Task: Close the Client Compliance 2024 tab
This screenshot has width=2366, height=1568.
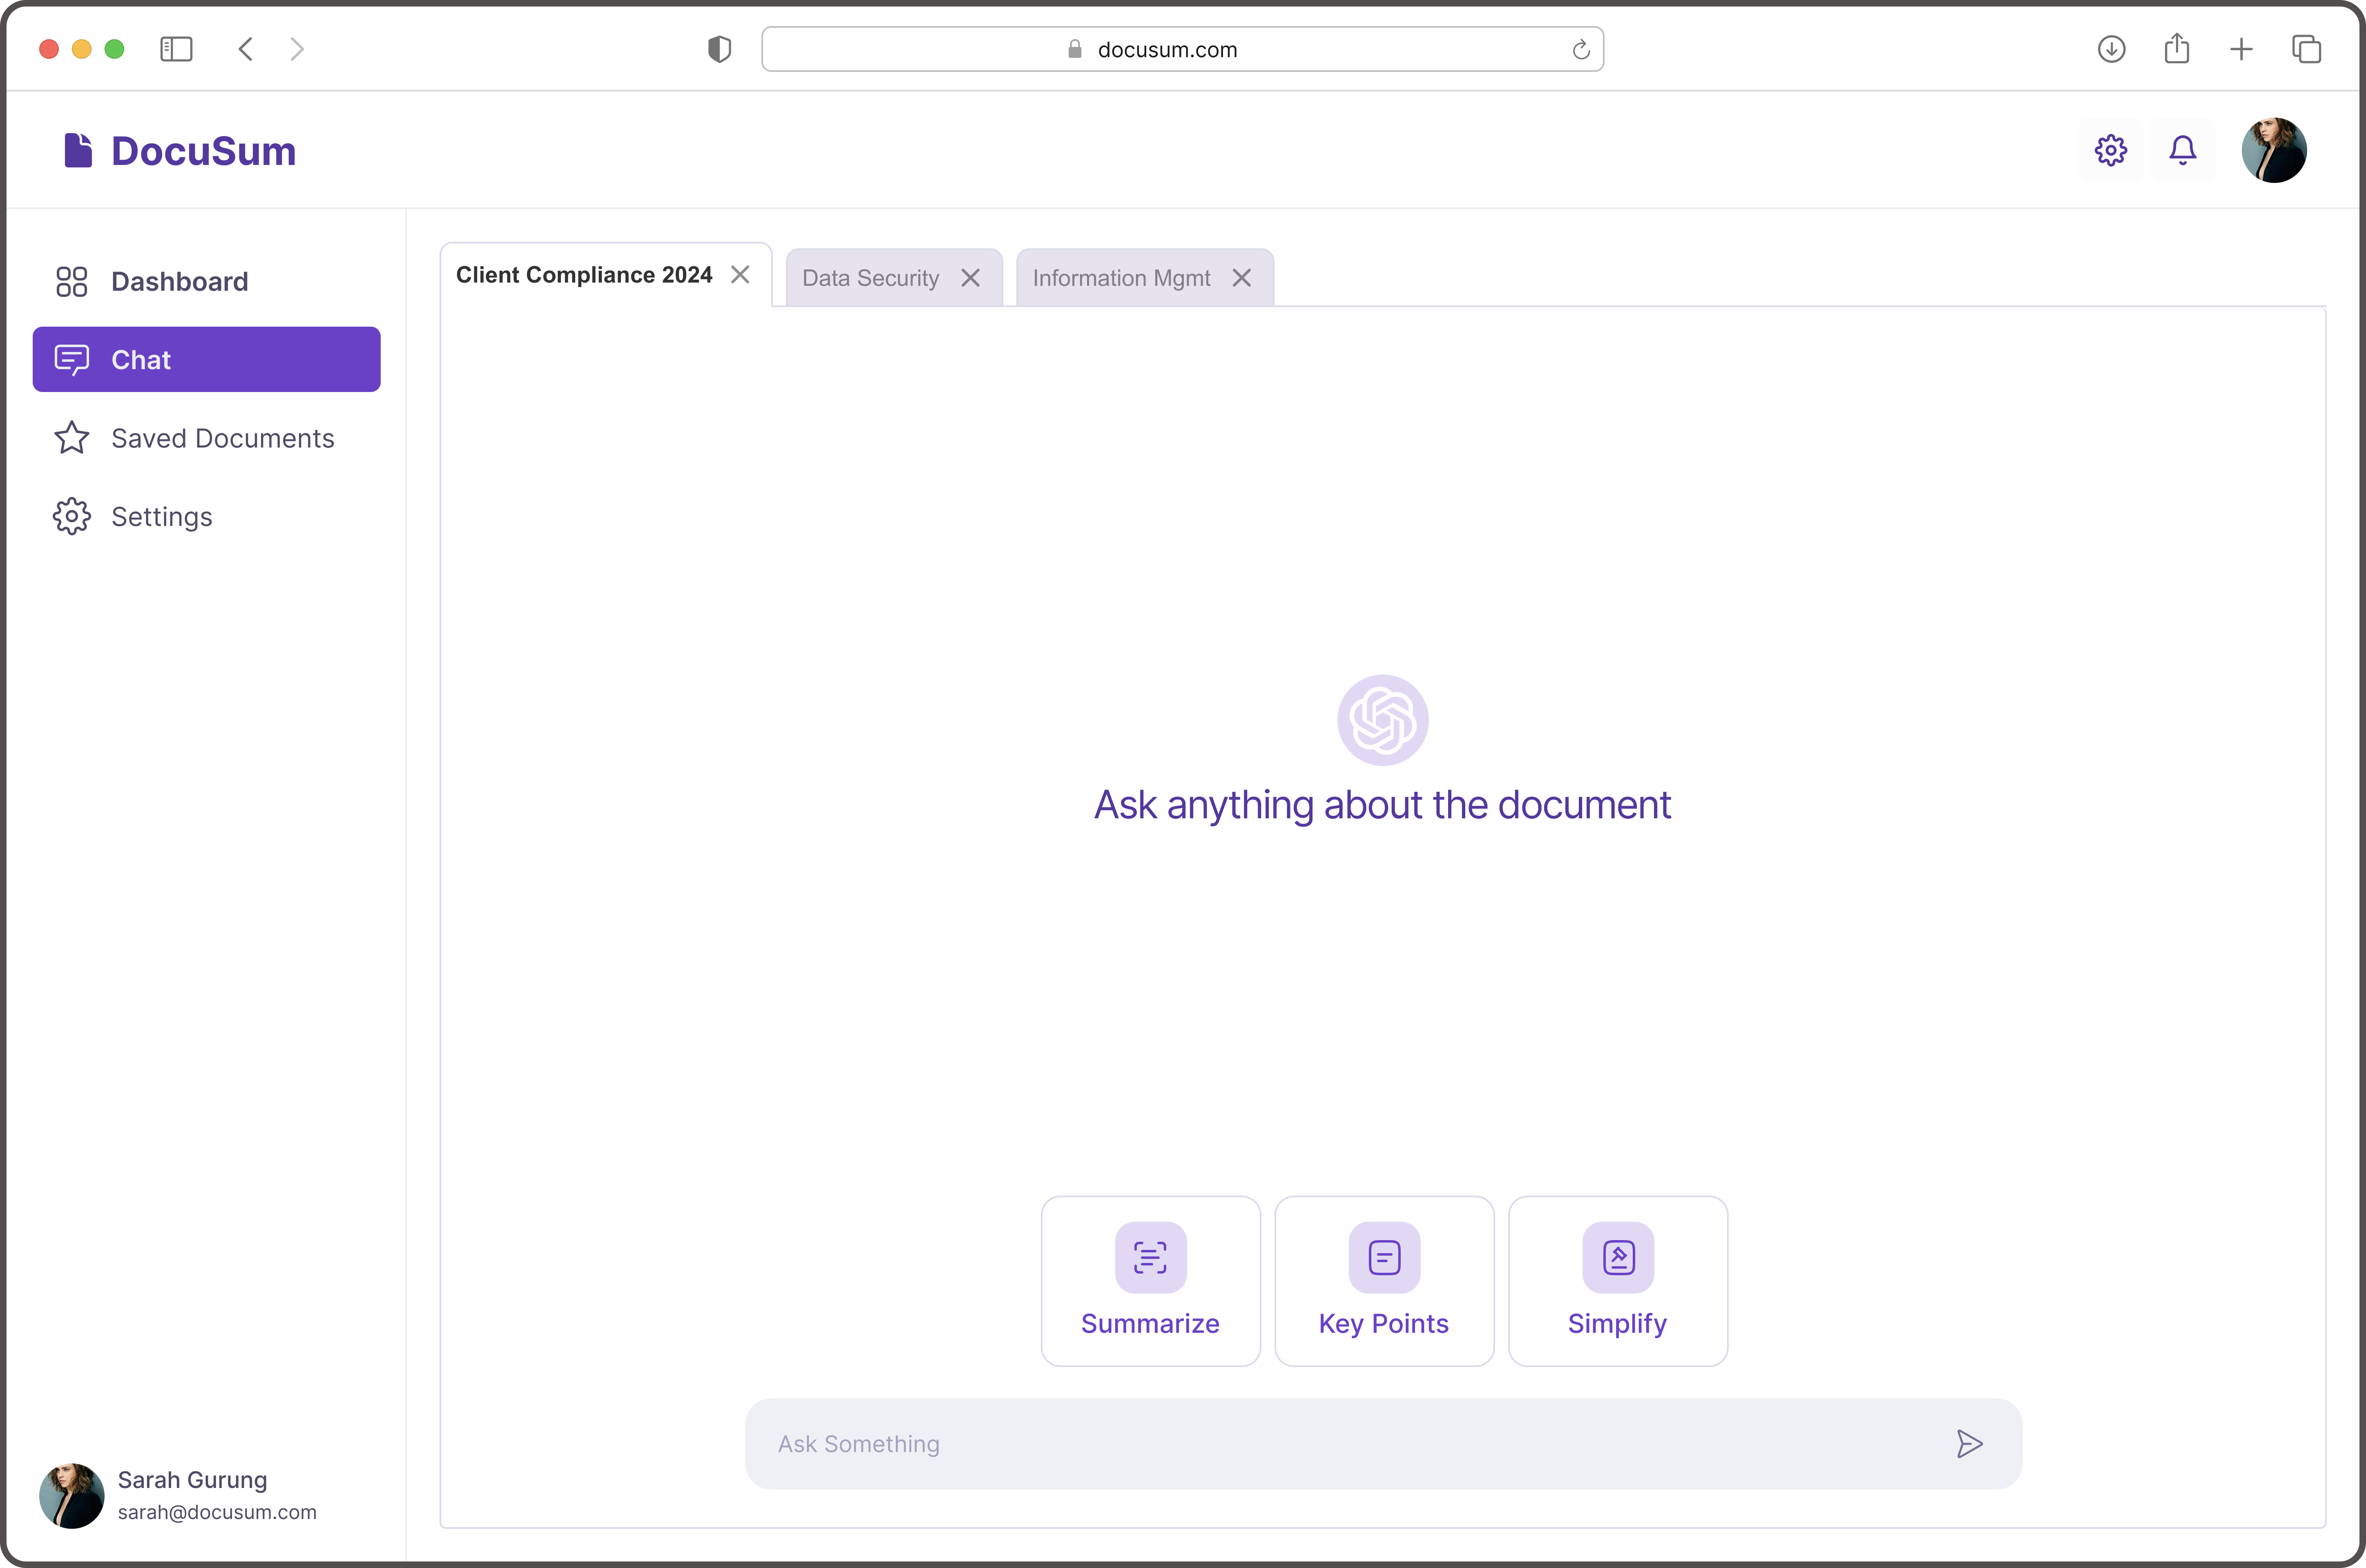Action: (740, 274)
